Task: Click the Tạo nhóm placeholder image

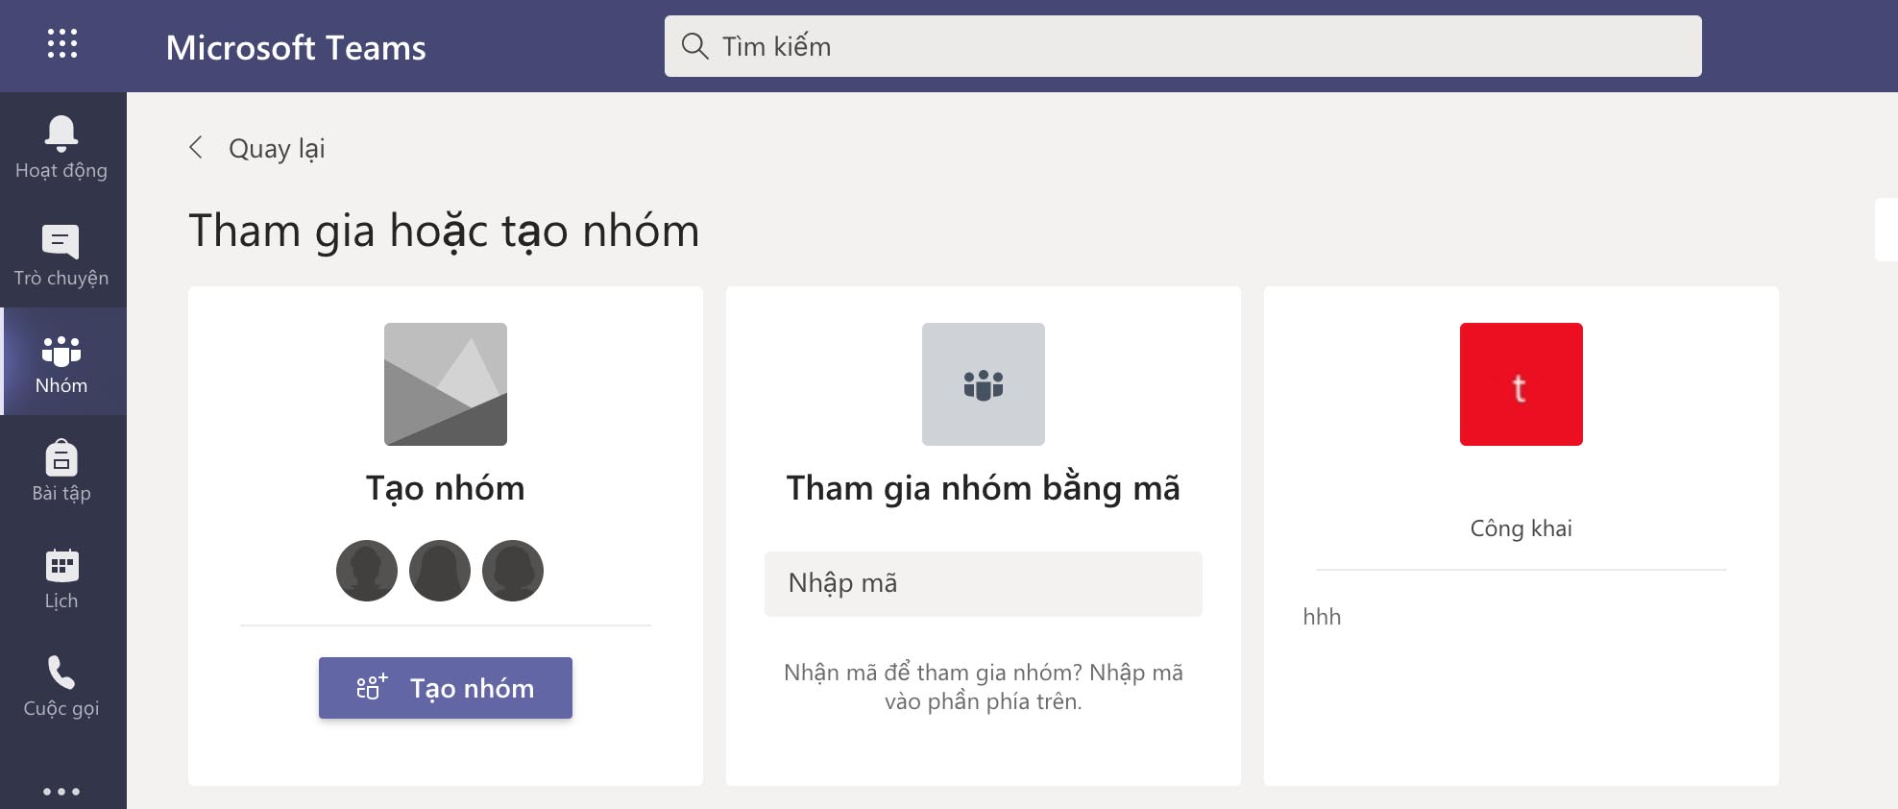Action: [446, 384]
